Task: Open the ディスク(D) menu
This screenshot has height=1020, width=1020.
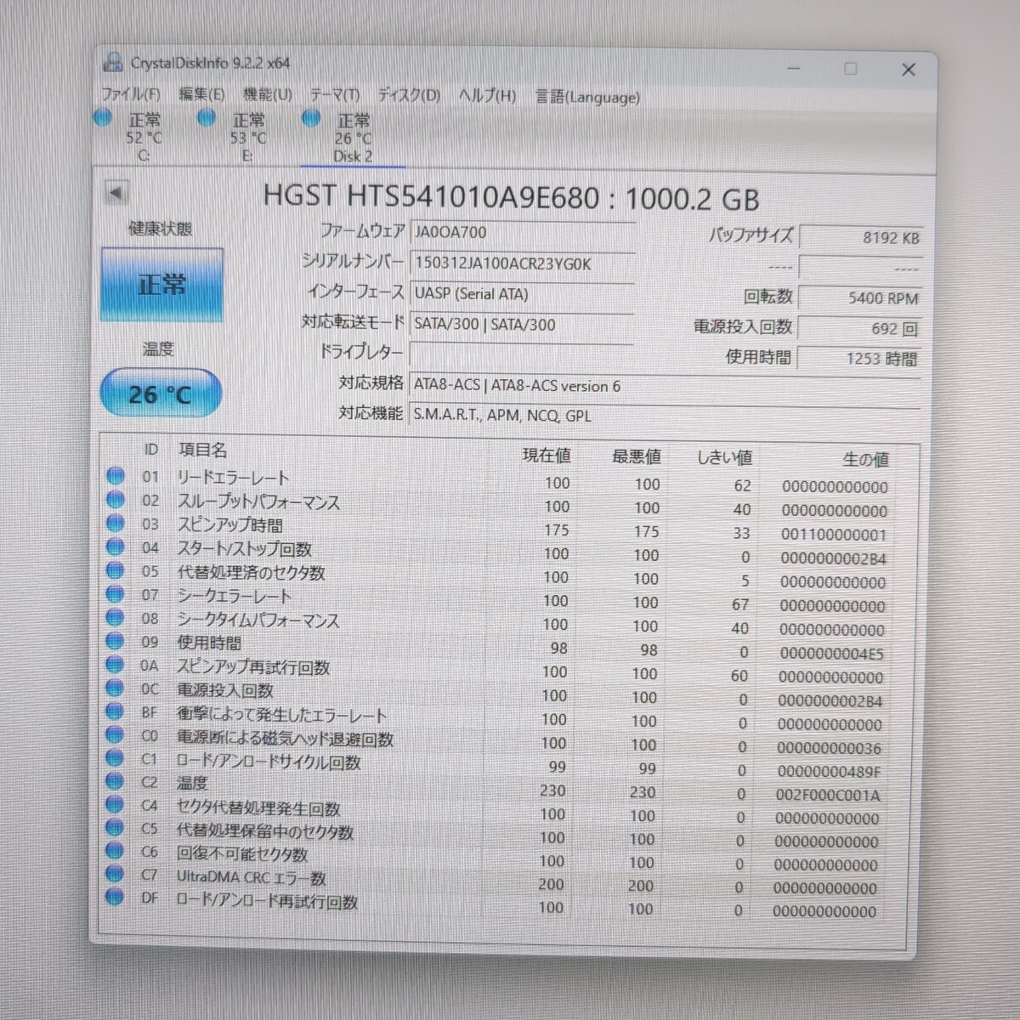Action: point(409,95)
